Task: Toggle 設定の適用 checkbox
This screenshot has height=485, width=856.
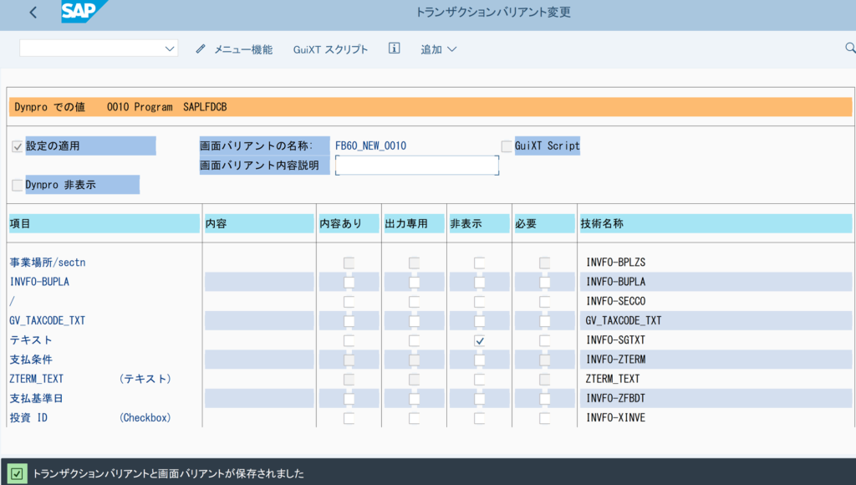Action: tap(18, 146)
